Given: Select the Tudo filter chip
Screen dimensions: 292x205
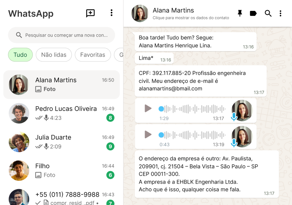Looking at the screenshot, I should 20,55.
